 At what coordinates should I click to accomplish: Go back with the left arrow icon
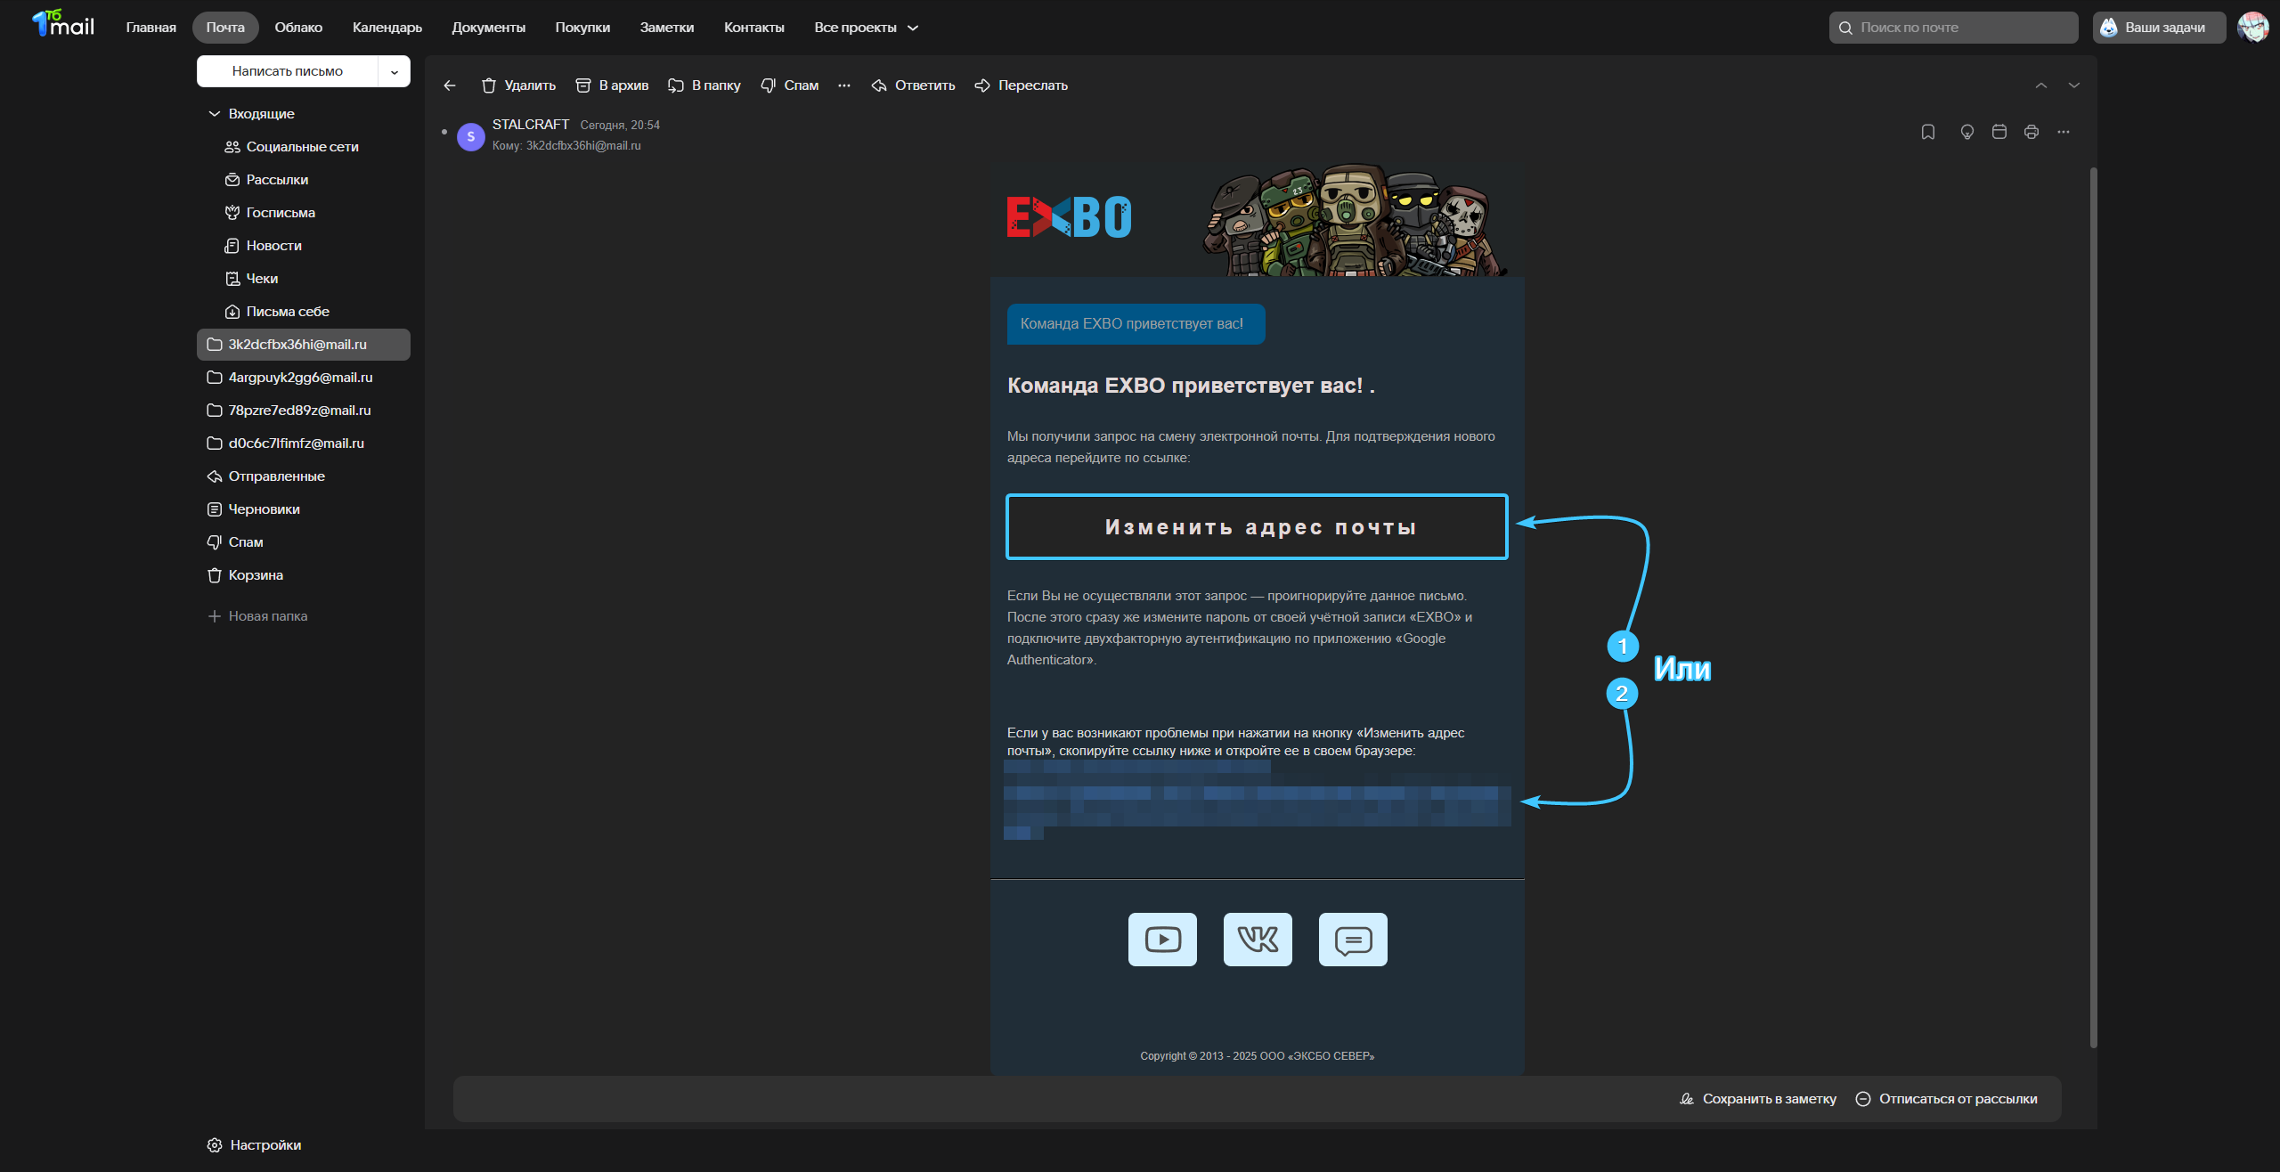(450, 85)
